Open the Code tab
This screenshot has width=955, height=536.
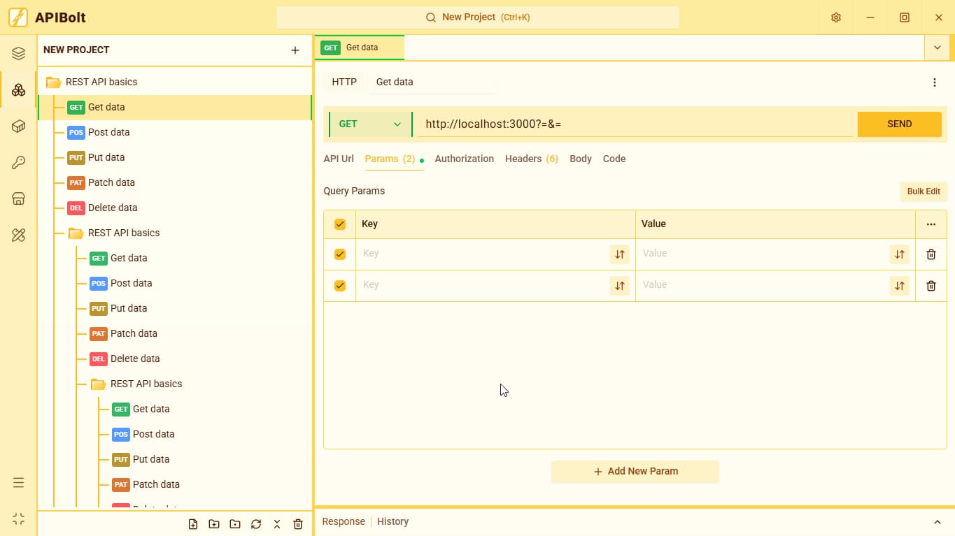(614, 159)
